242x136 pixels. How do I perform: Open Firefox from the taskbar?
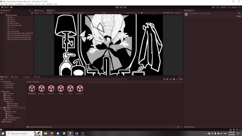52,134
